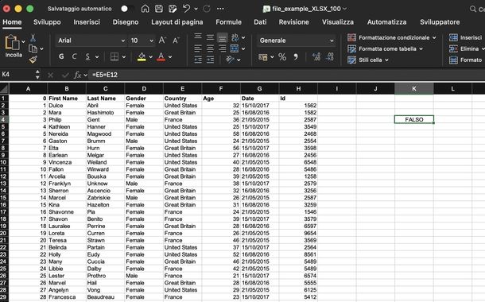The width and height of the screenshot is (485, 302).
Task: Click the Borders icon
Action: coord(114,56)
